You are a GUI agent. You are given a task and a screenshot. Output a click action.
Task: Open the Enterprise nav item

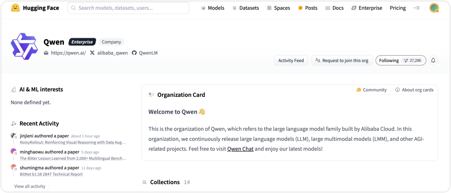[367, 8]
